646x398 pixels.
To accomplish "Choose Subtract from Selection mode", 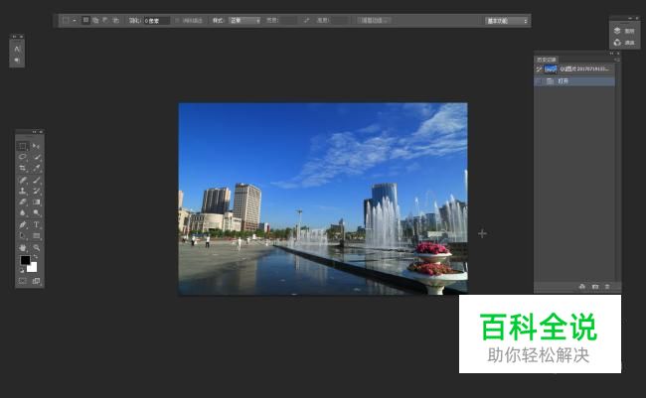I will point(105,20).
